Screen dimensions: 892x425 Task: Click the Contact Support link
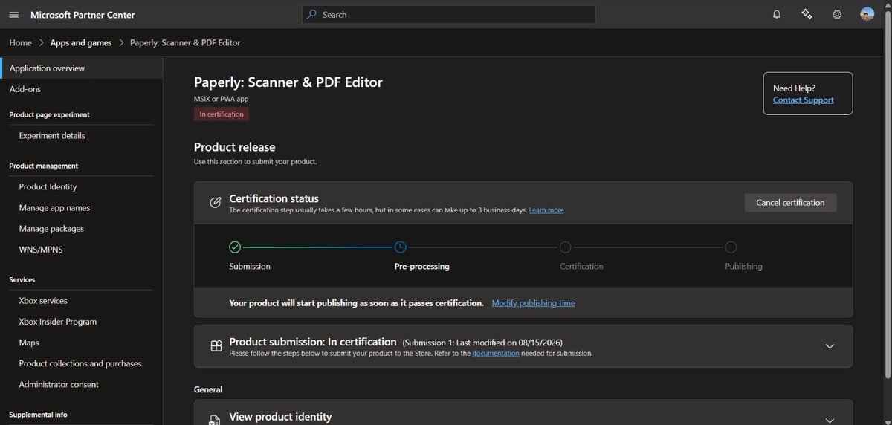(803, 100)
